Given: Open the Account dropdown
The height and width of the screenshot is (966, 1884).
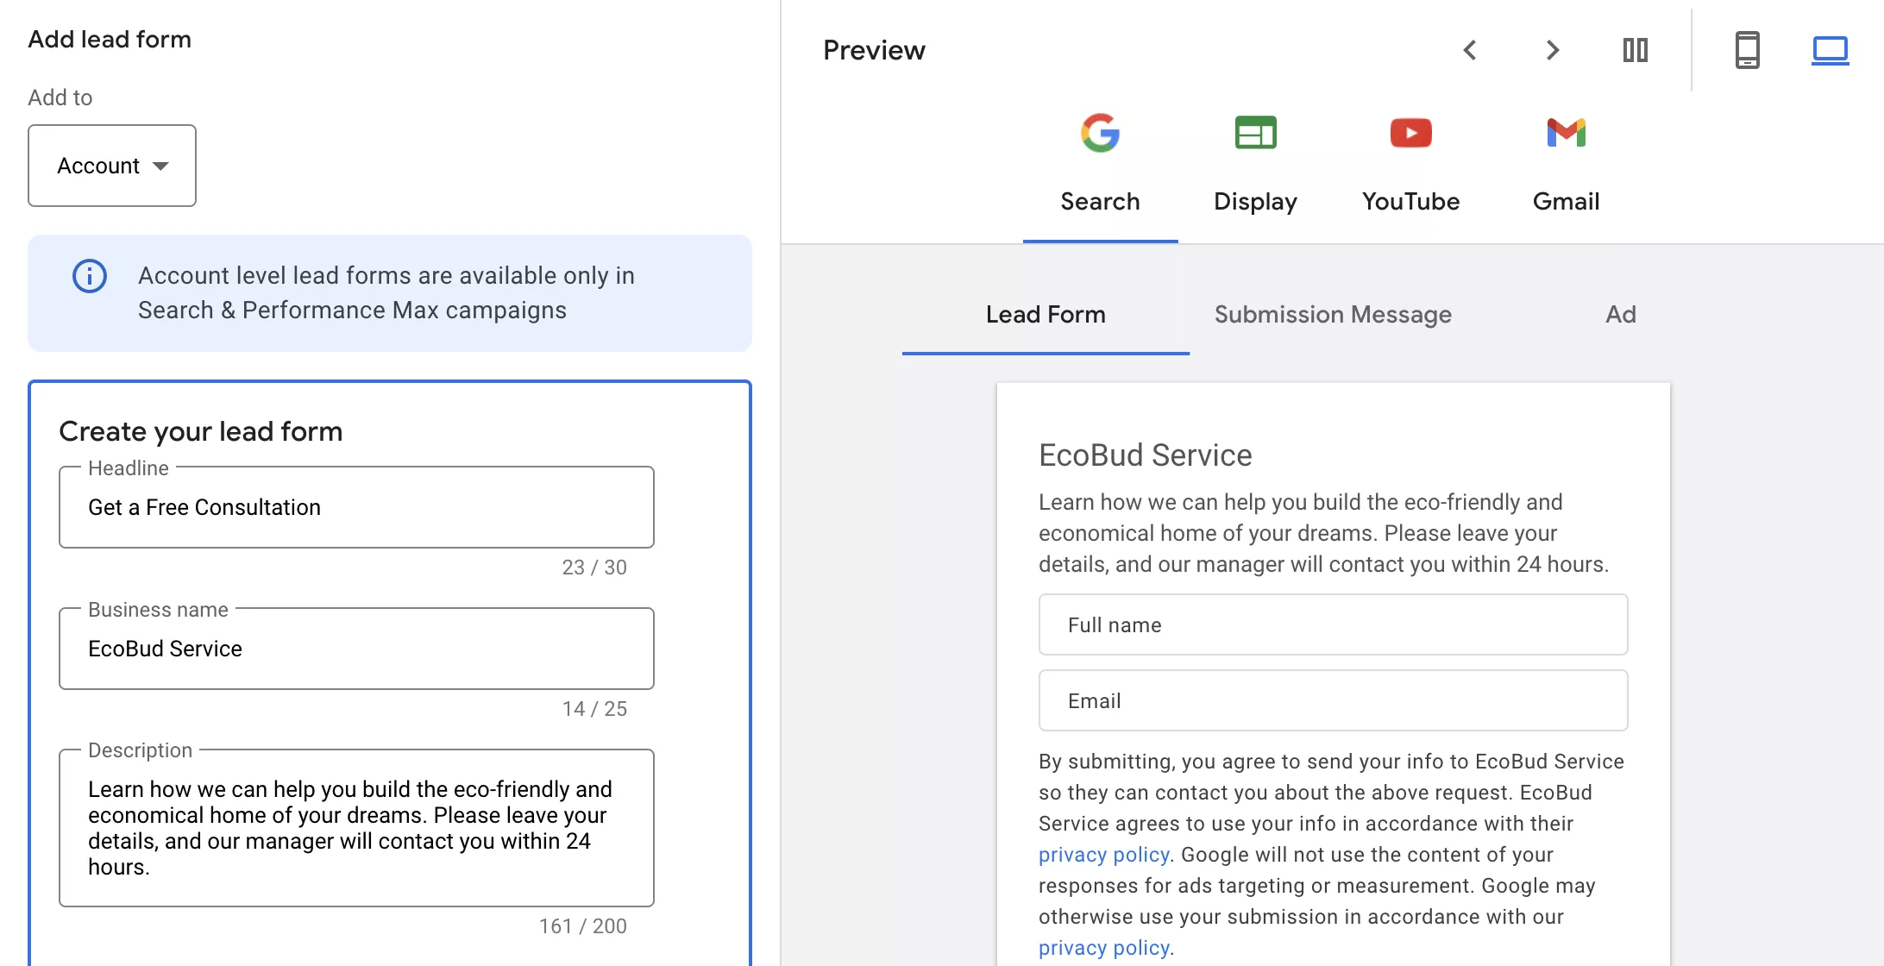Looking at the screenshot, I should 112,166.
